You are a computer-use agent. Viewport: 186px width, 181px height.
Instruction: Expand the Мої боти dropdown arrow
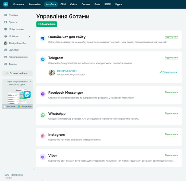[x=30, y=36]
